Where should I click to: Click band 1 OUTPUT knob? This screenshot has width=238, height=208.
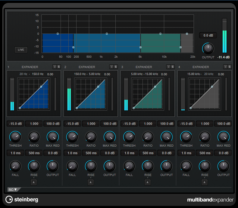[x=53, y=166]
